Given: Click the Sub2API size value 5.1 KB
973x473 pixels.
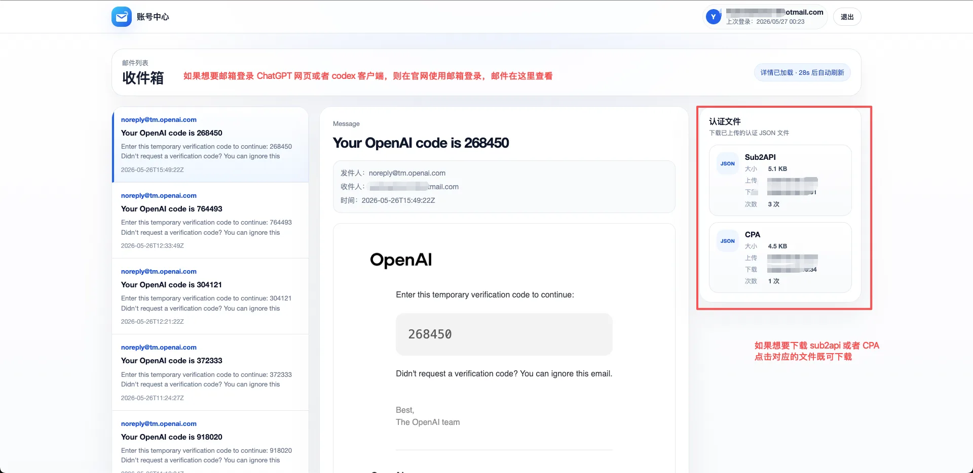Looking at the screenshot, I should (x=777, y=169).
